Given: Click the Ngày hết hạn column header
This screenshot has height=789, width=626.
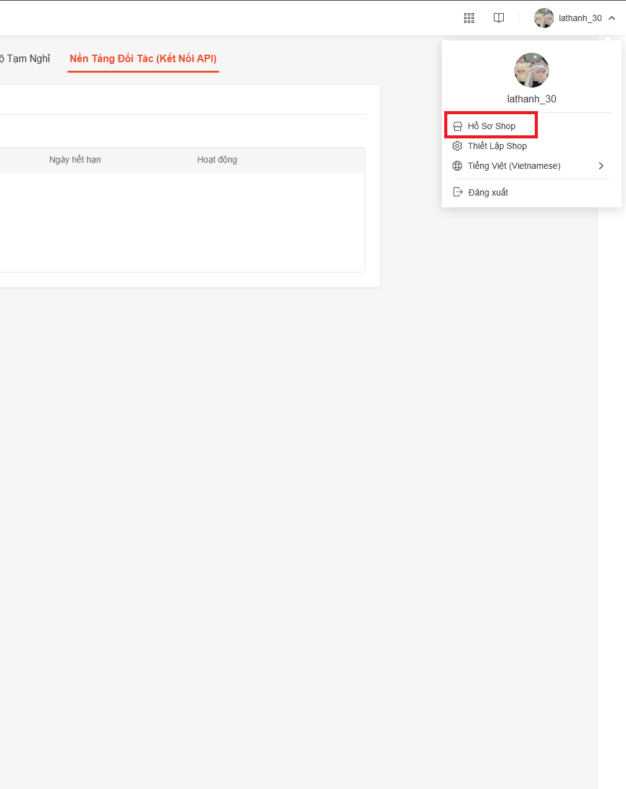Looking at the screenshot, I should pyautogui.click(x=75, y=160).
